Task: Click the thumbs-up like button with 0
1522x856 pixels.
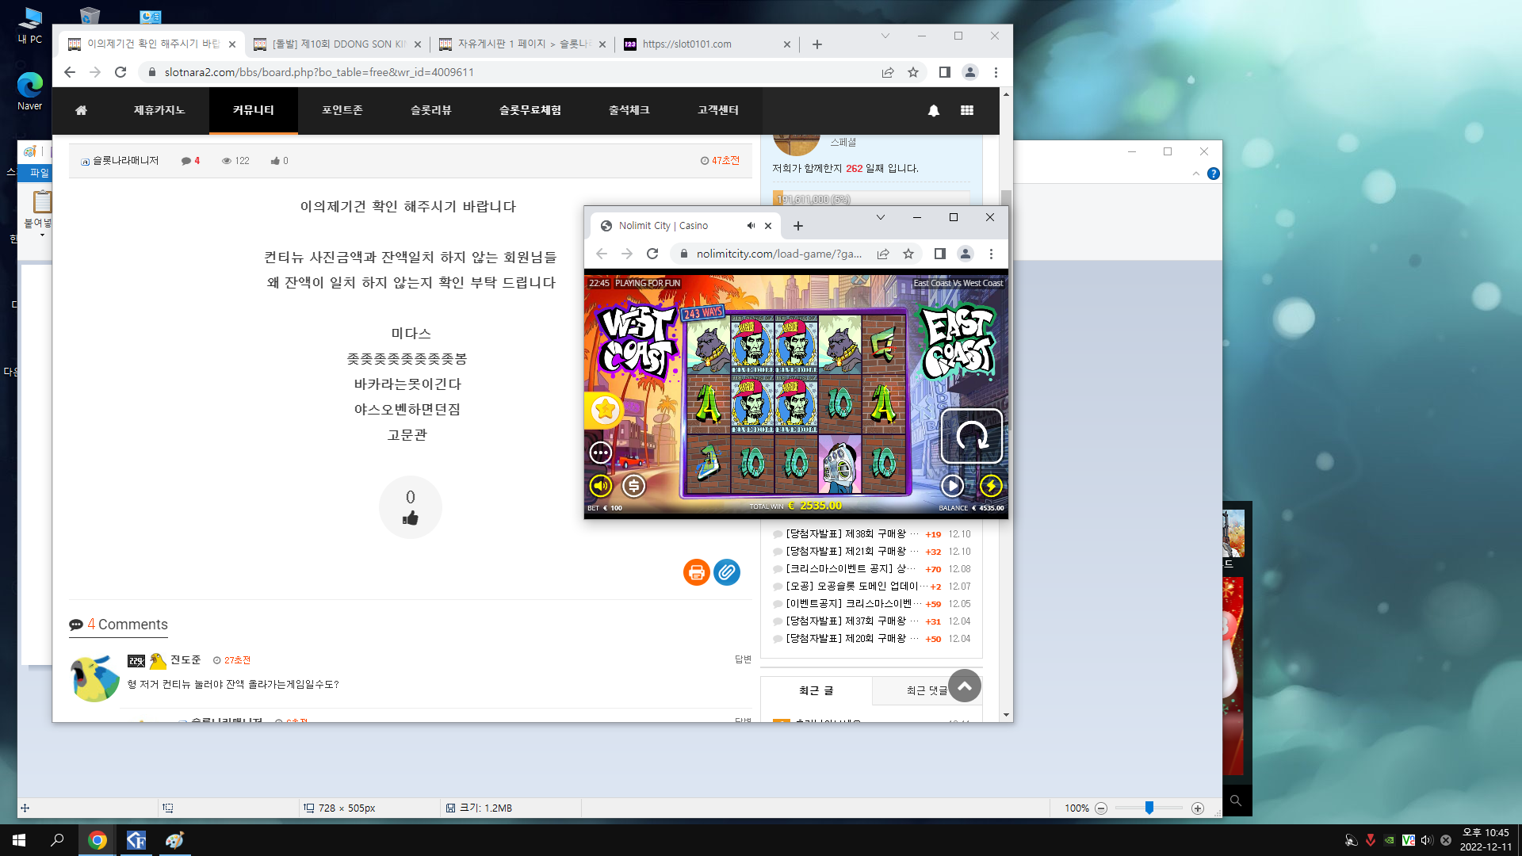Action: coord(410,507)
